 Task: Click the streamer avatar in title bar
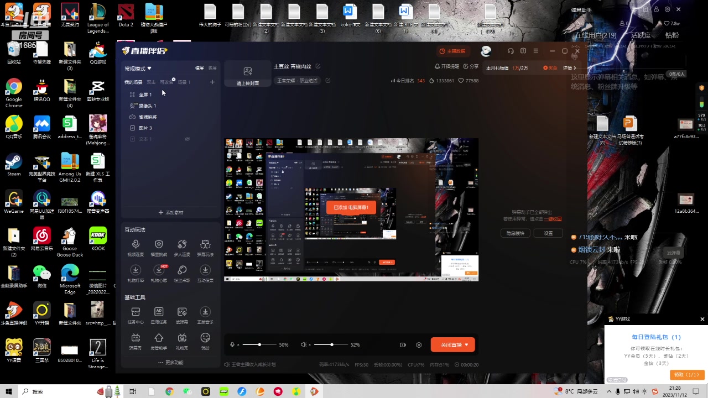(486, 51)
